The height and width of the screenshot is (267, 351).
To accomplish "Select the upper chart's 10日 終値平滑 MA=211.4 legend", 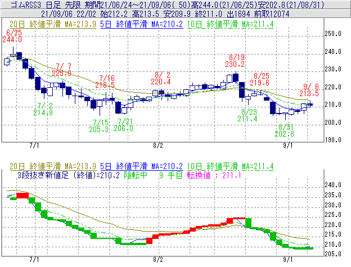I will [230, 24].
